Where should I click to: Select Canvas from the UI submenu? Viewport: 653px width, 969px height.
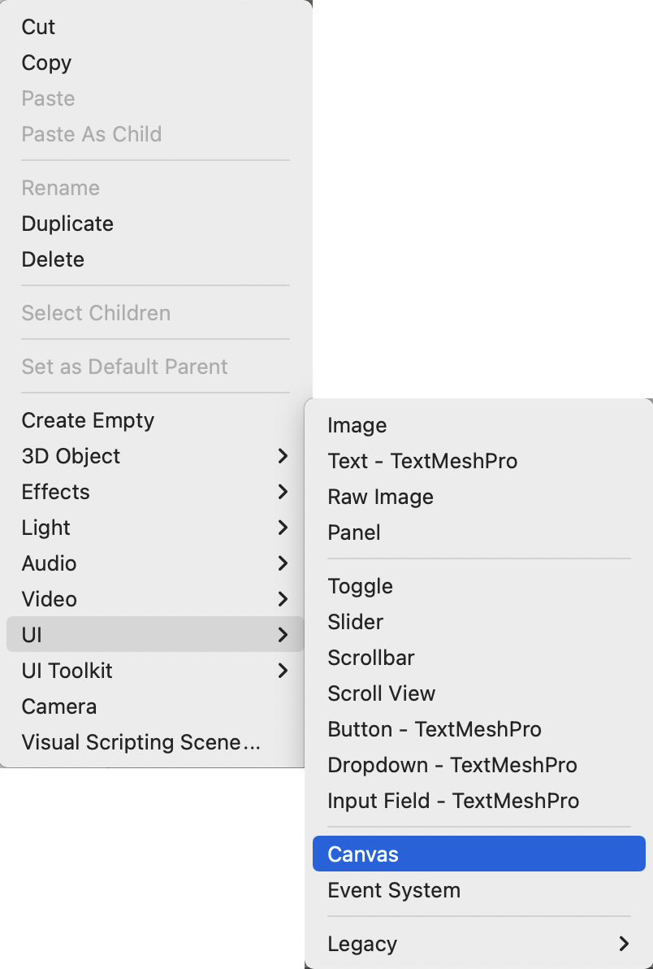363,854
